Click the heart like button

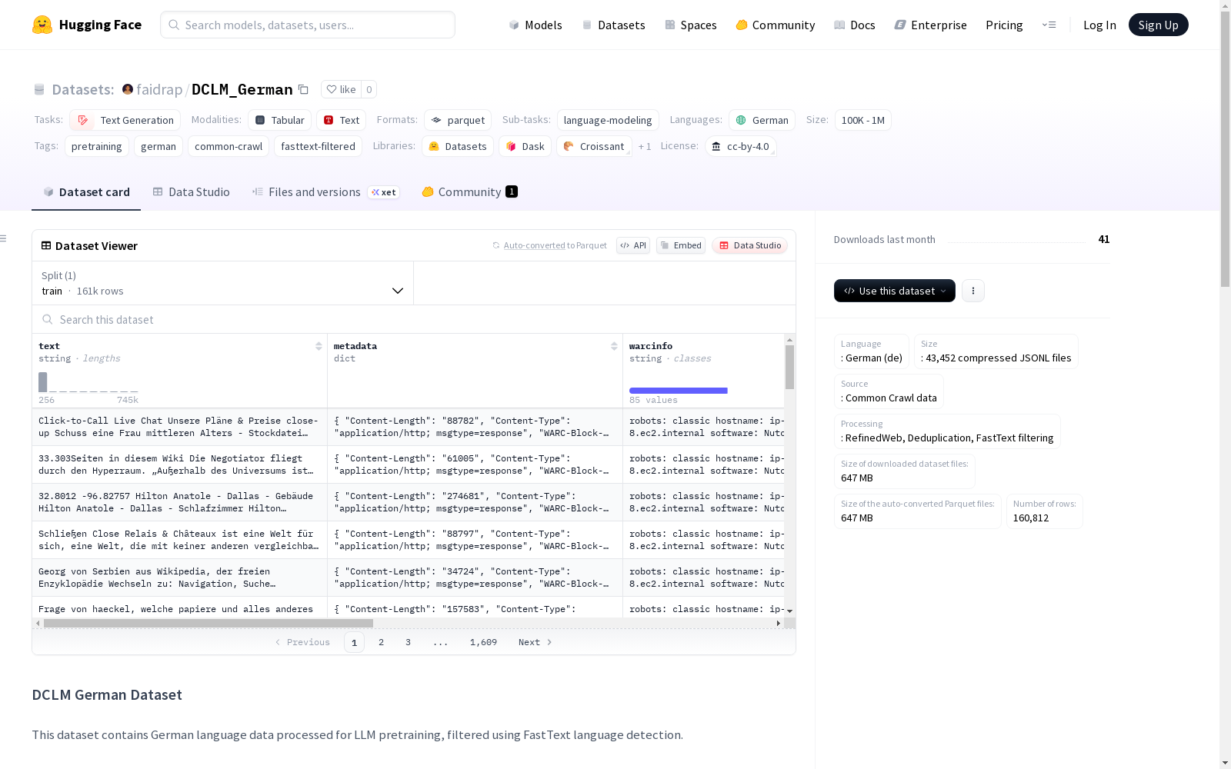[341, 90]
